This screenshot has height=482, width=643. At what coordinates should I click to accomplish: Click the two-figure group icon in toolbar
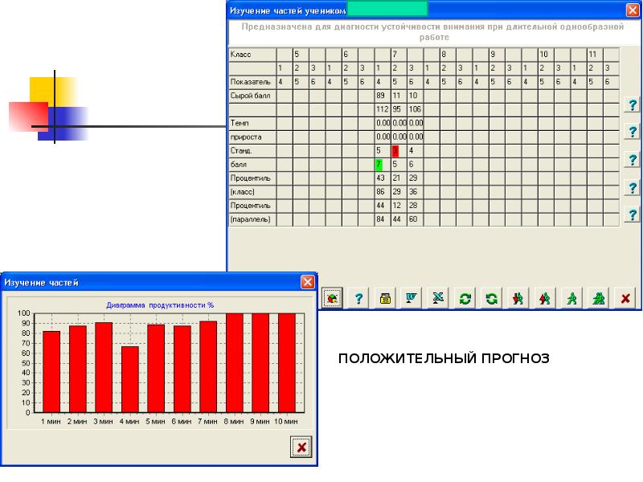coord(598,298)
